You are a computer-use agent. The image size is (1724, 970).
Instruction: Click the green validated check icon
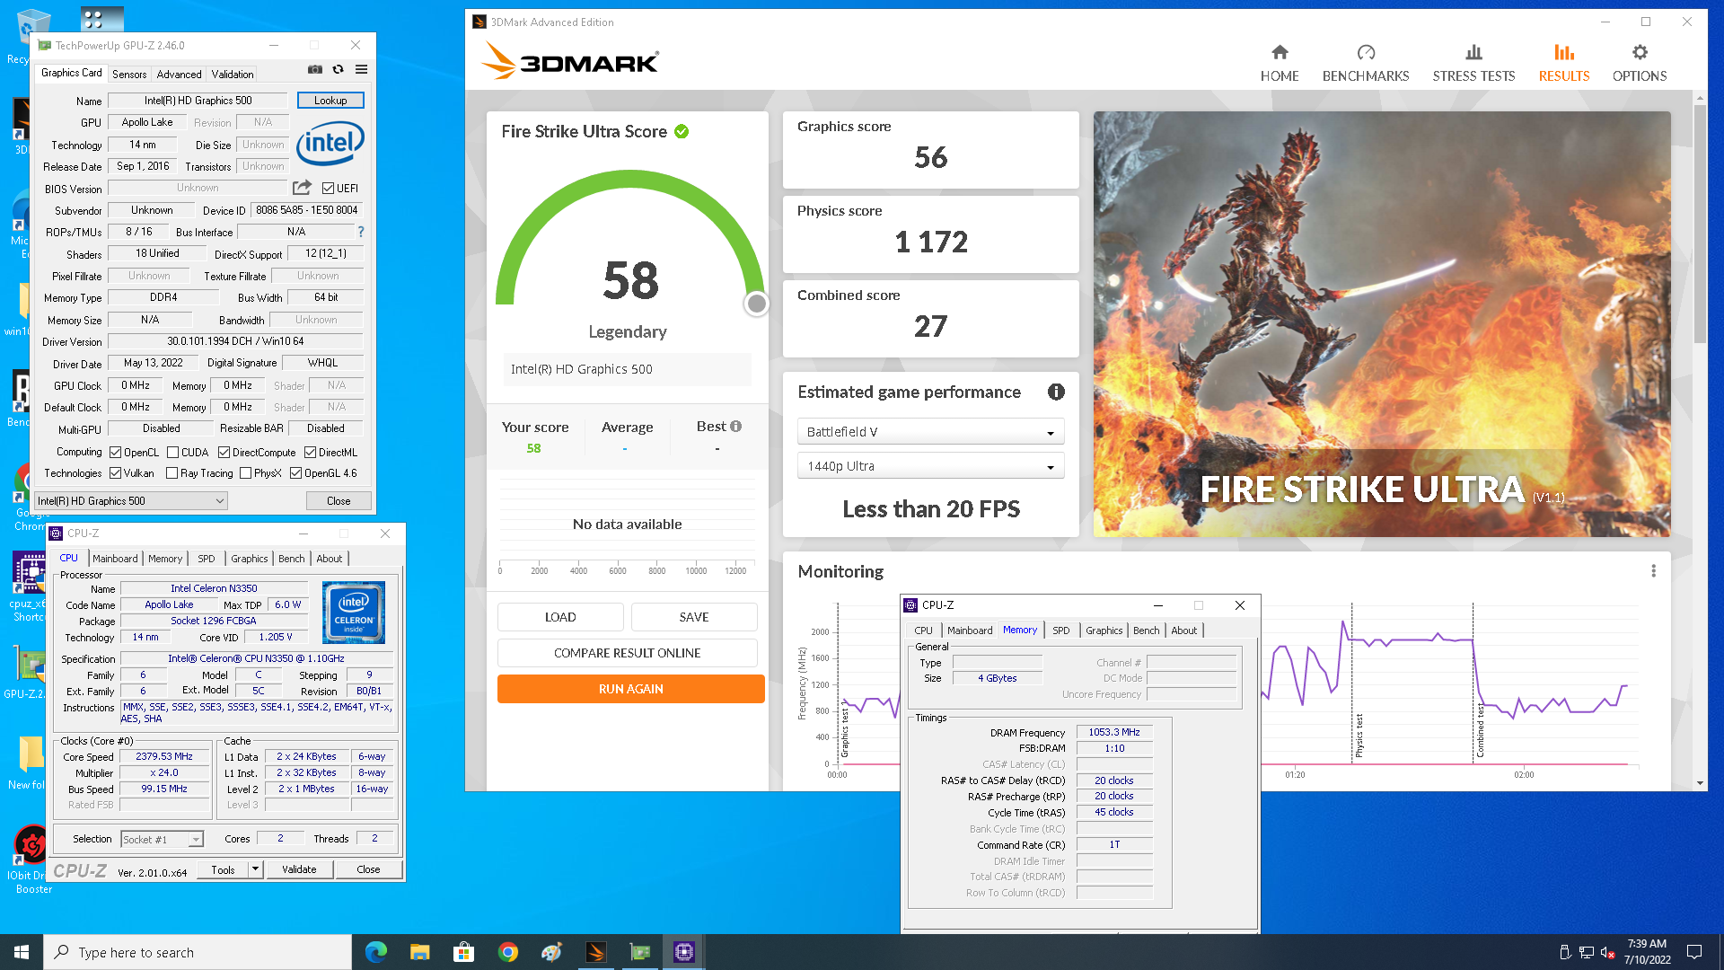(682, 131)
